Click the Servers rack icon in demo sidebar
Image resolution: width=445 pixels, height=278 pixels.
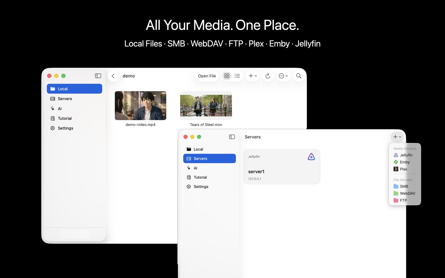point(53,99)
